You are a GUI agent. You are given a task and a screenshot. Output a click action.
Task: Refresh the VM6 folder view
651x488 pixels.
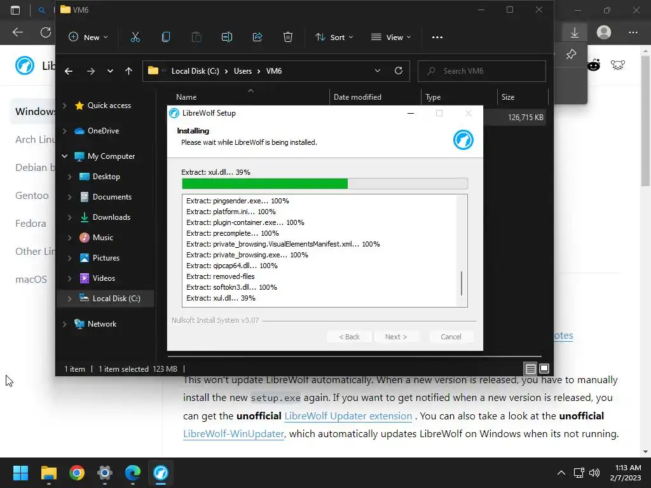point(399,71)
